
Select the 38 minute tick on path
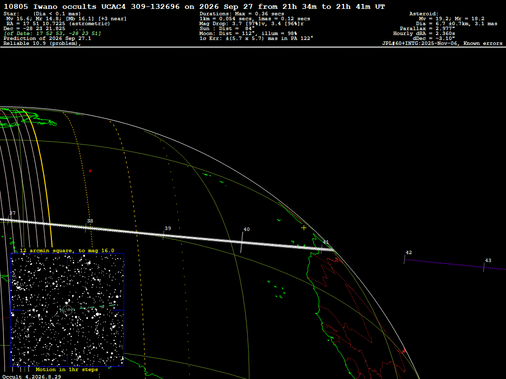click(86, 227)
